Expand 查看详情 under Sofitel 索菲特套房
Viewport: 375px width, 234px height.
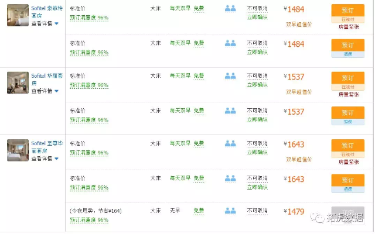(x=45, y=23)
